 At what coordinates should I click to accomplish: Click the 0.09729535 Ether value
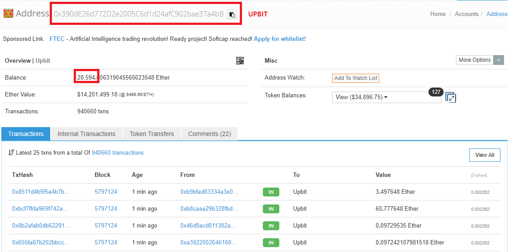(x=398, y=225)
